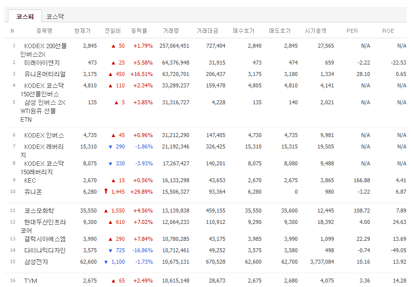Viewport: 411px width, 287px height.
Task: Click the market cap 3,737,084
Action: 322,262
